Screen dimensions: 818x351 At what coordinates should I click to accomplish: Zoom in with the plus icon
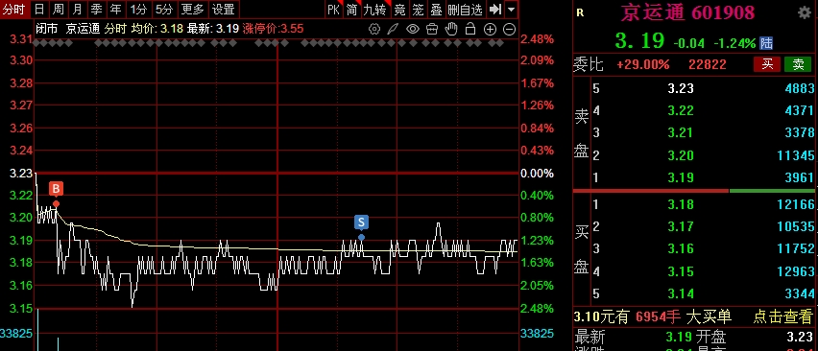point(490,29)
